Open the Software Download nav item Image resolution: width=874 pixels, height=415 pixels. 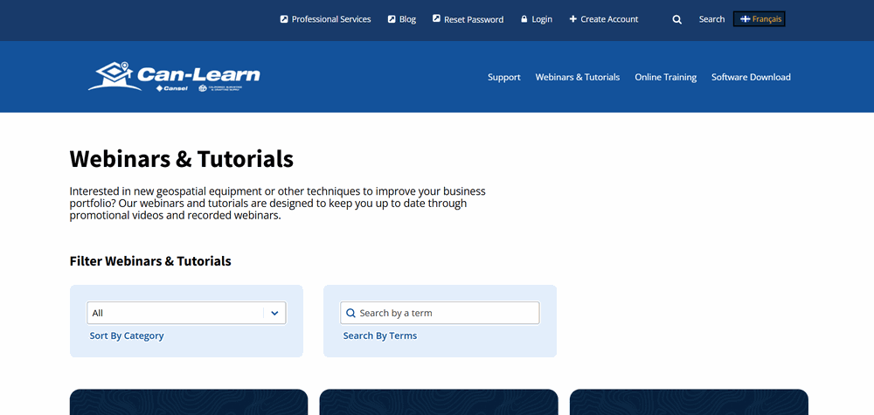pos(751,77)
